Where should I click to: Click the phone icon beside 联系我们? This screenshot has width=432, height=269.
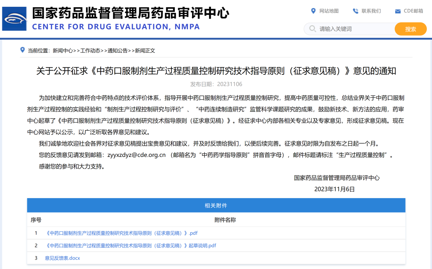[x=356, y=11]
